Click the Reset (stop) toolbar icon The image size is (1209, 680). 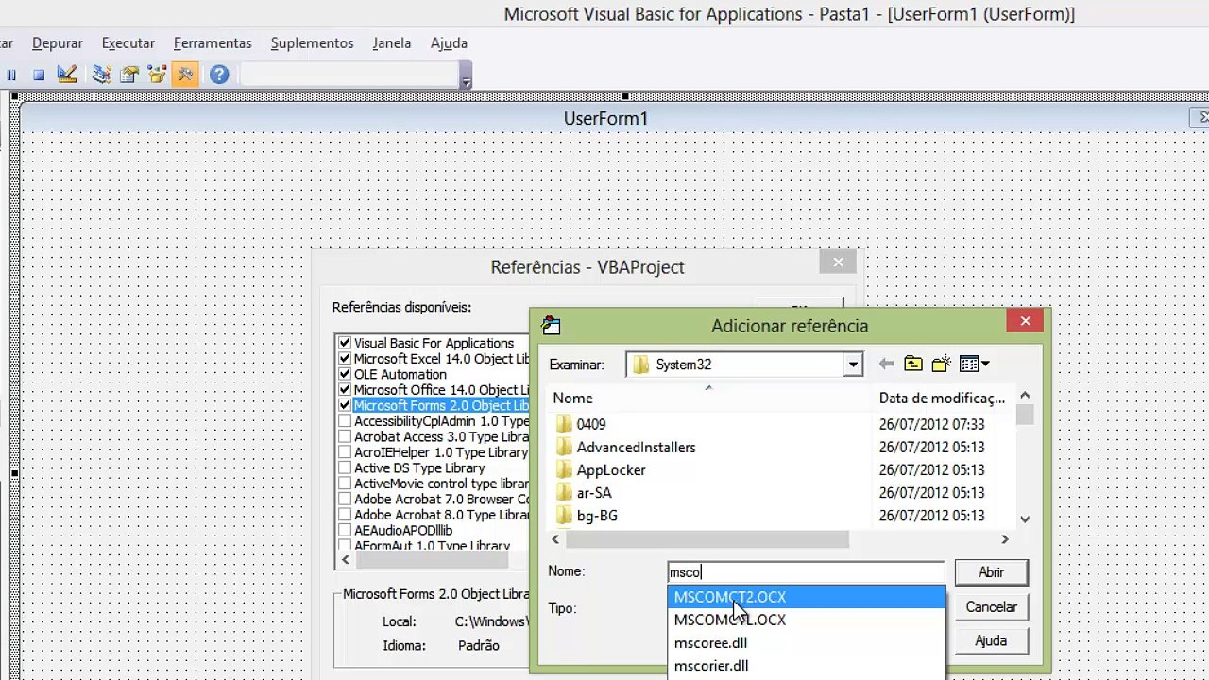click(39, 75)
